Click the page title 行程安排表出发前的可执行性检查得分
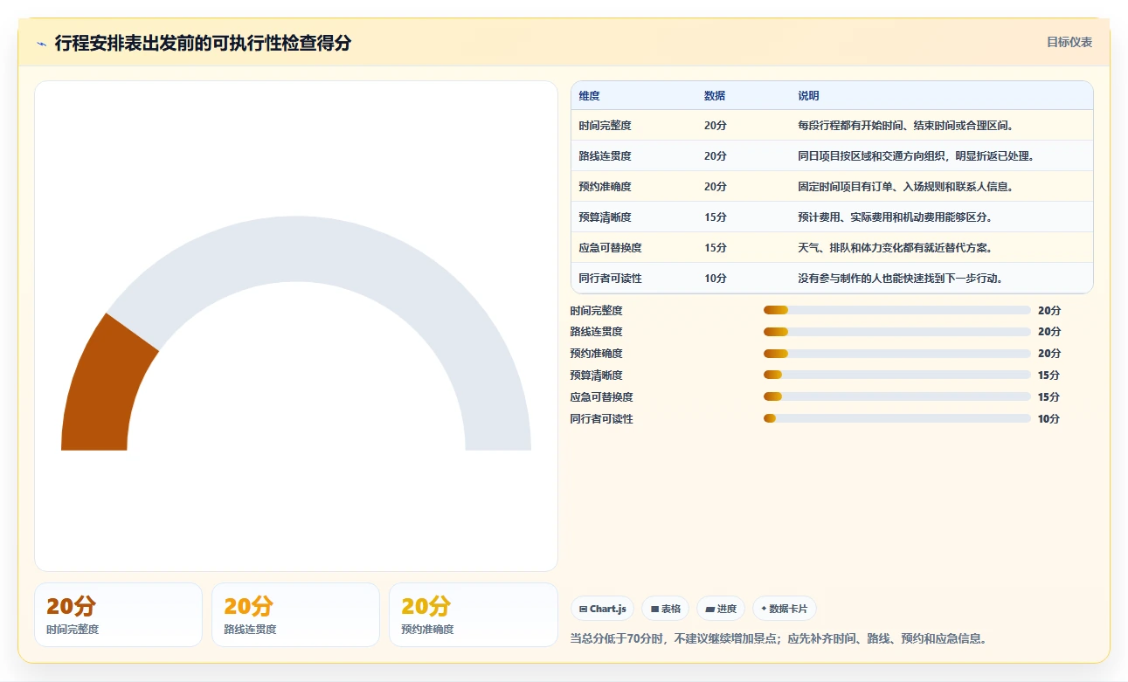Screen dimensions: 1128x682 pos(203,43)
